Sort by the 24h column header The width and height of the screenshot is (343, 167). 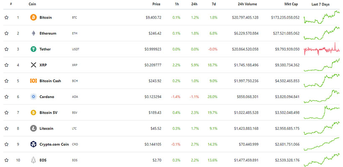tap(195, 4)
